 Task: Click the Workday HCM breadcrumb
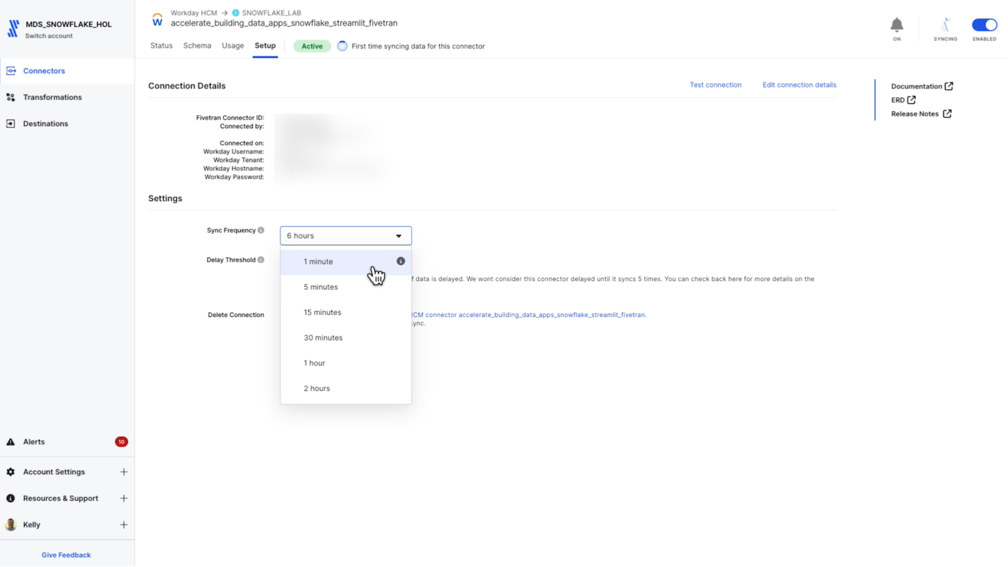(193, 13)
